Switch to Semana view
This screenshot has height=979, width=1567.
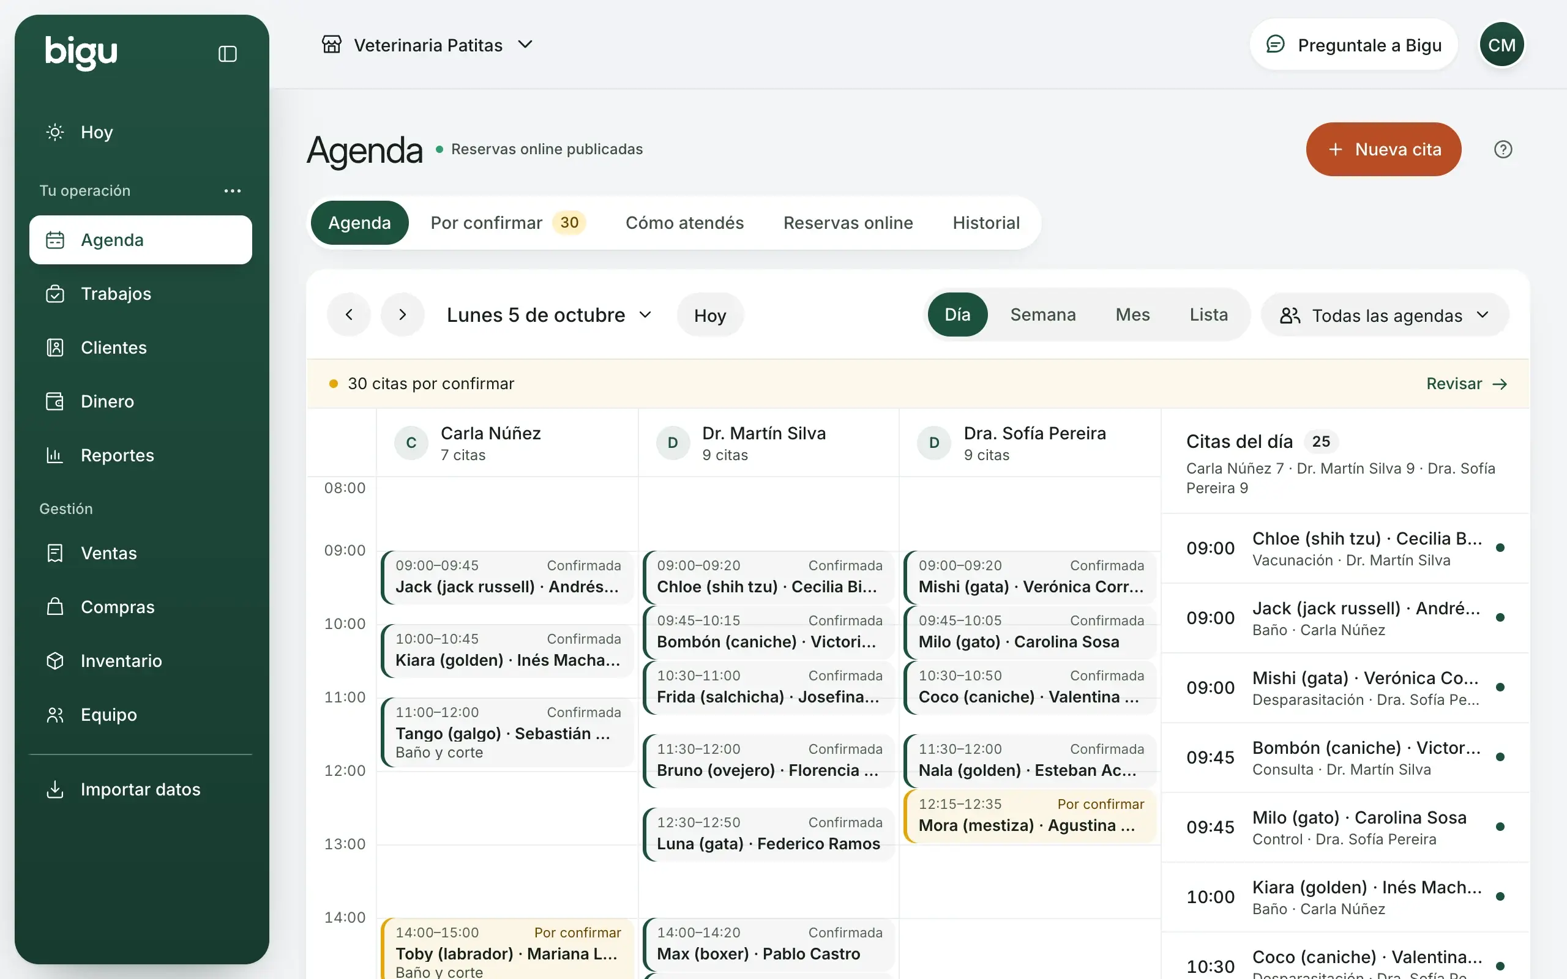point(1042,315)
